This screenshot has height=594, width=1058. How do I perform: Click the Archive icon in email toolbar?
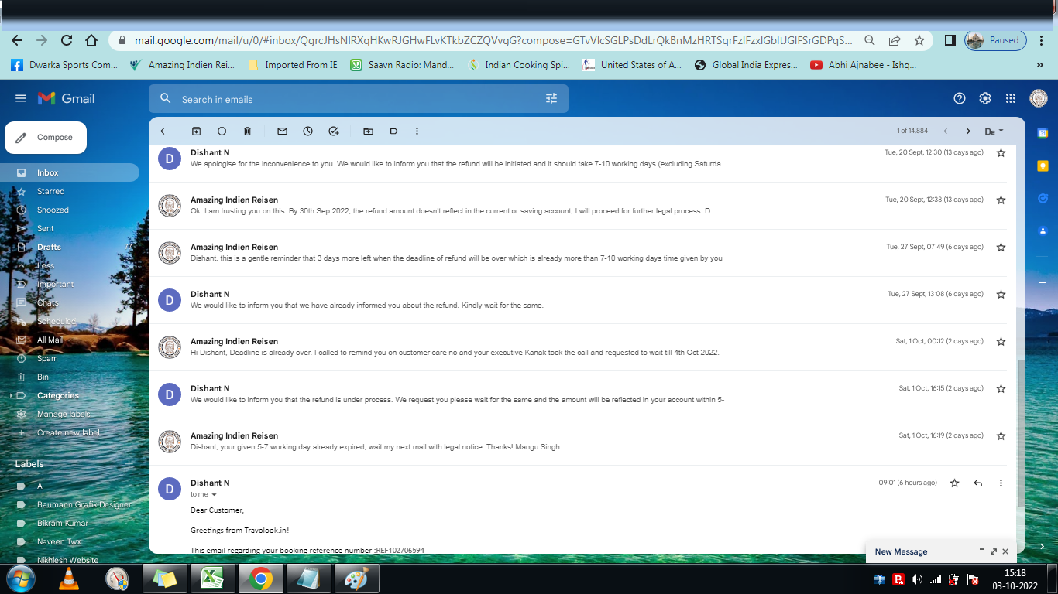[196, 131]
